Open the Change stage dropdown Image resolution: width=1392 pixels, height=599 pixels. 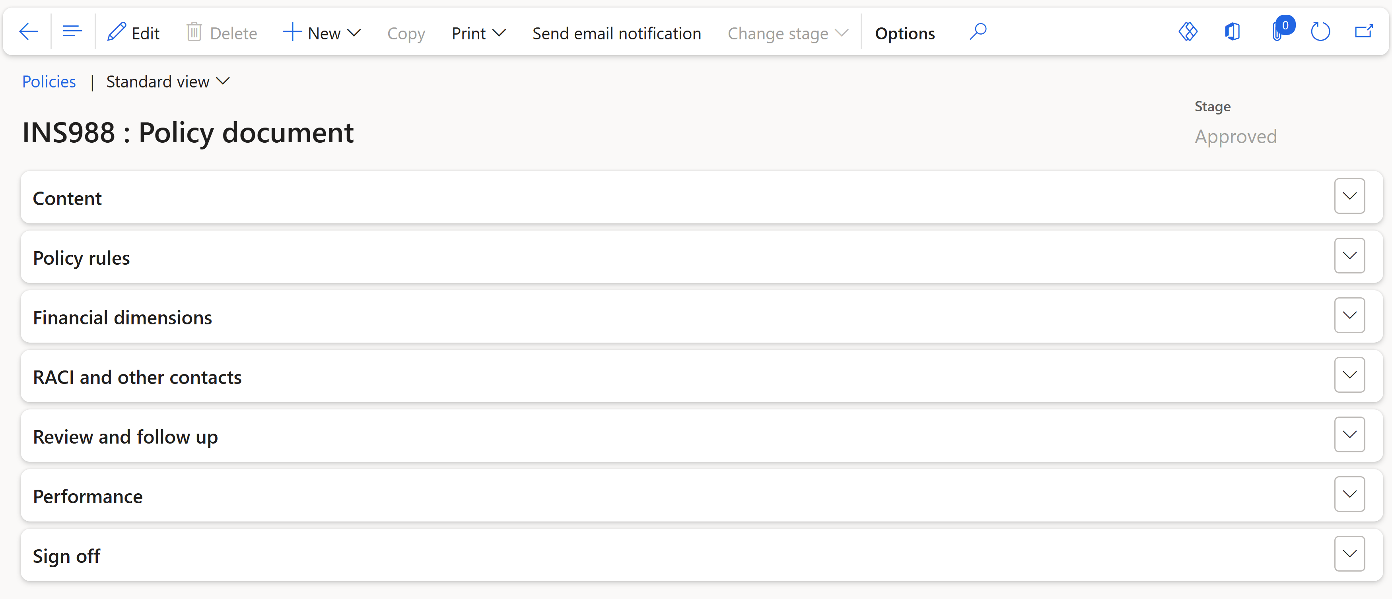(787, 33)
